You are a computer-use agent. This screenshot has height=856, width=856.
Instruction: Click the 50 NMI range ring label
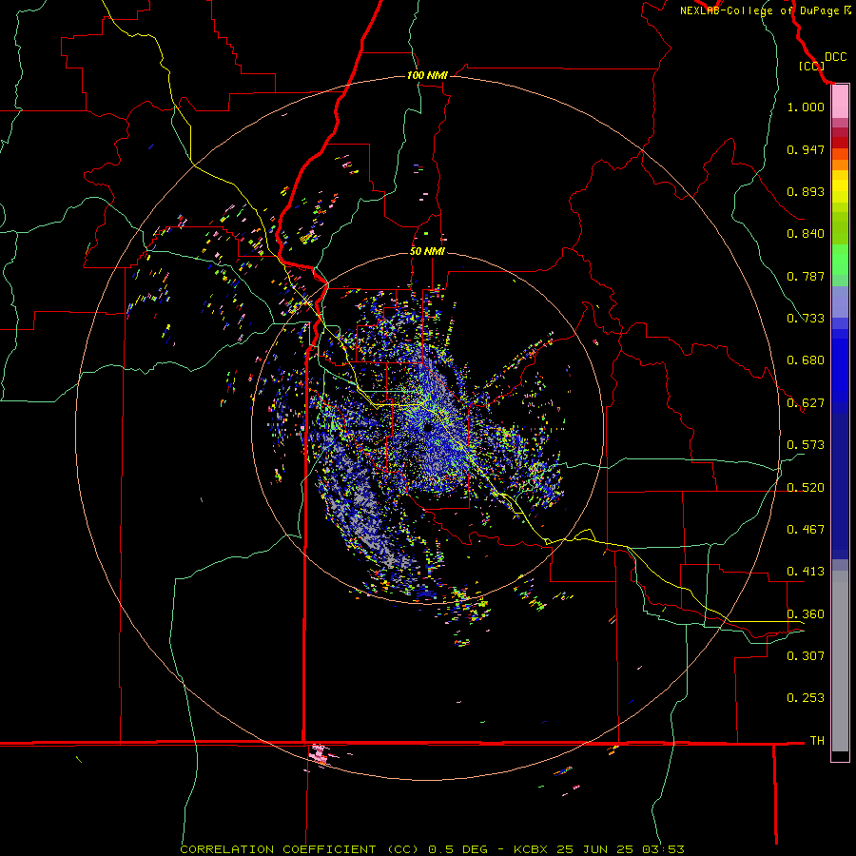(x=427, y=252)
